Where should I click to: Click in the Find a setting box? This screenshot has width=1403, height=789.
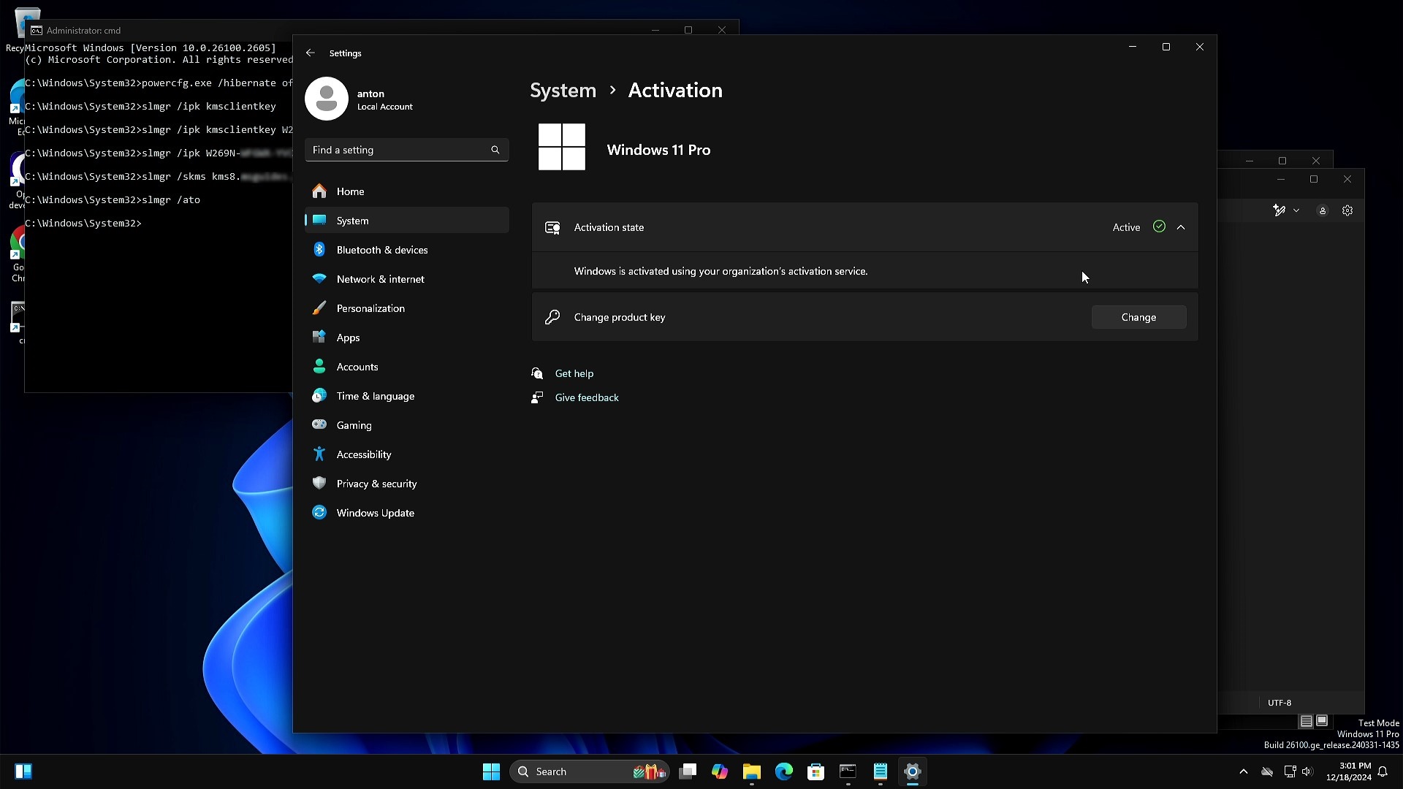point(398,150)
